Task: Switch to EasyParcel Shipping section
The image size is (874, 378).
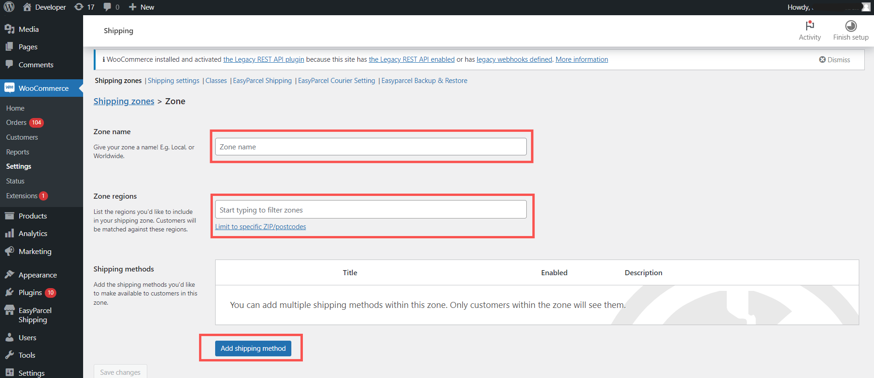Action: (x=262, y=81)
